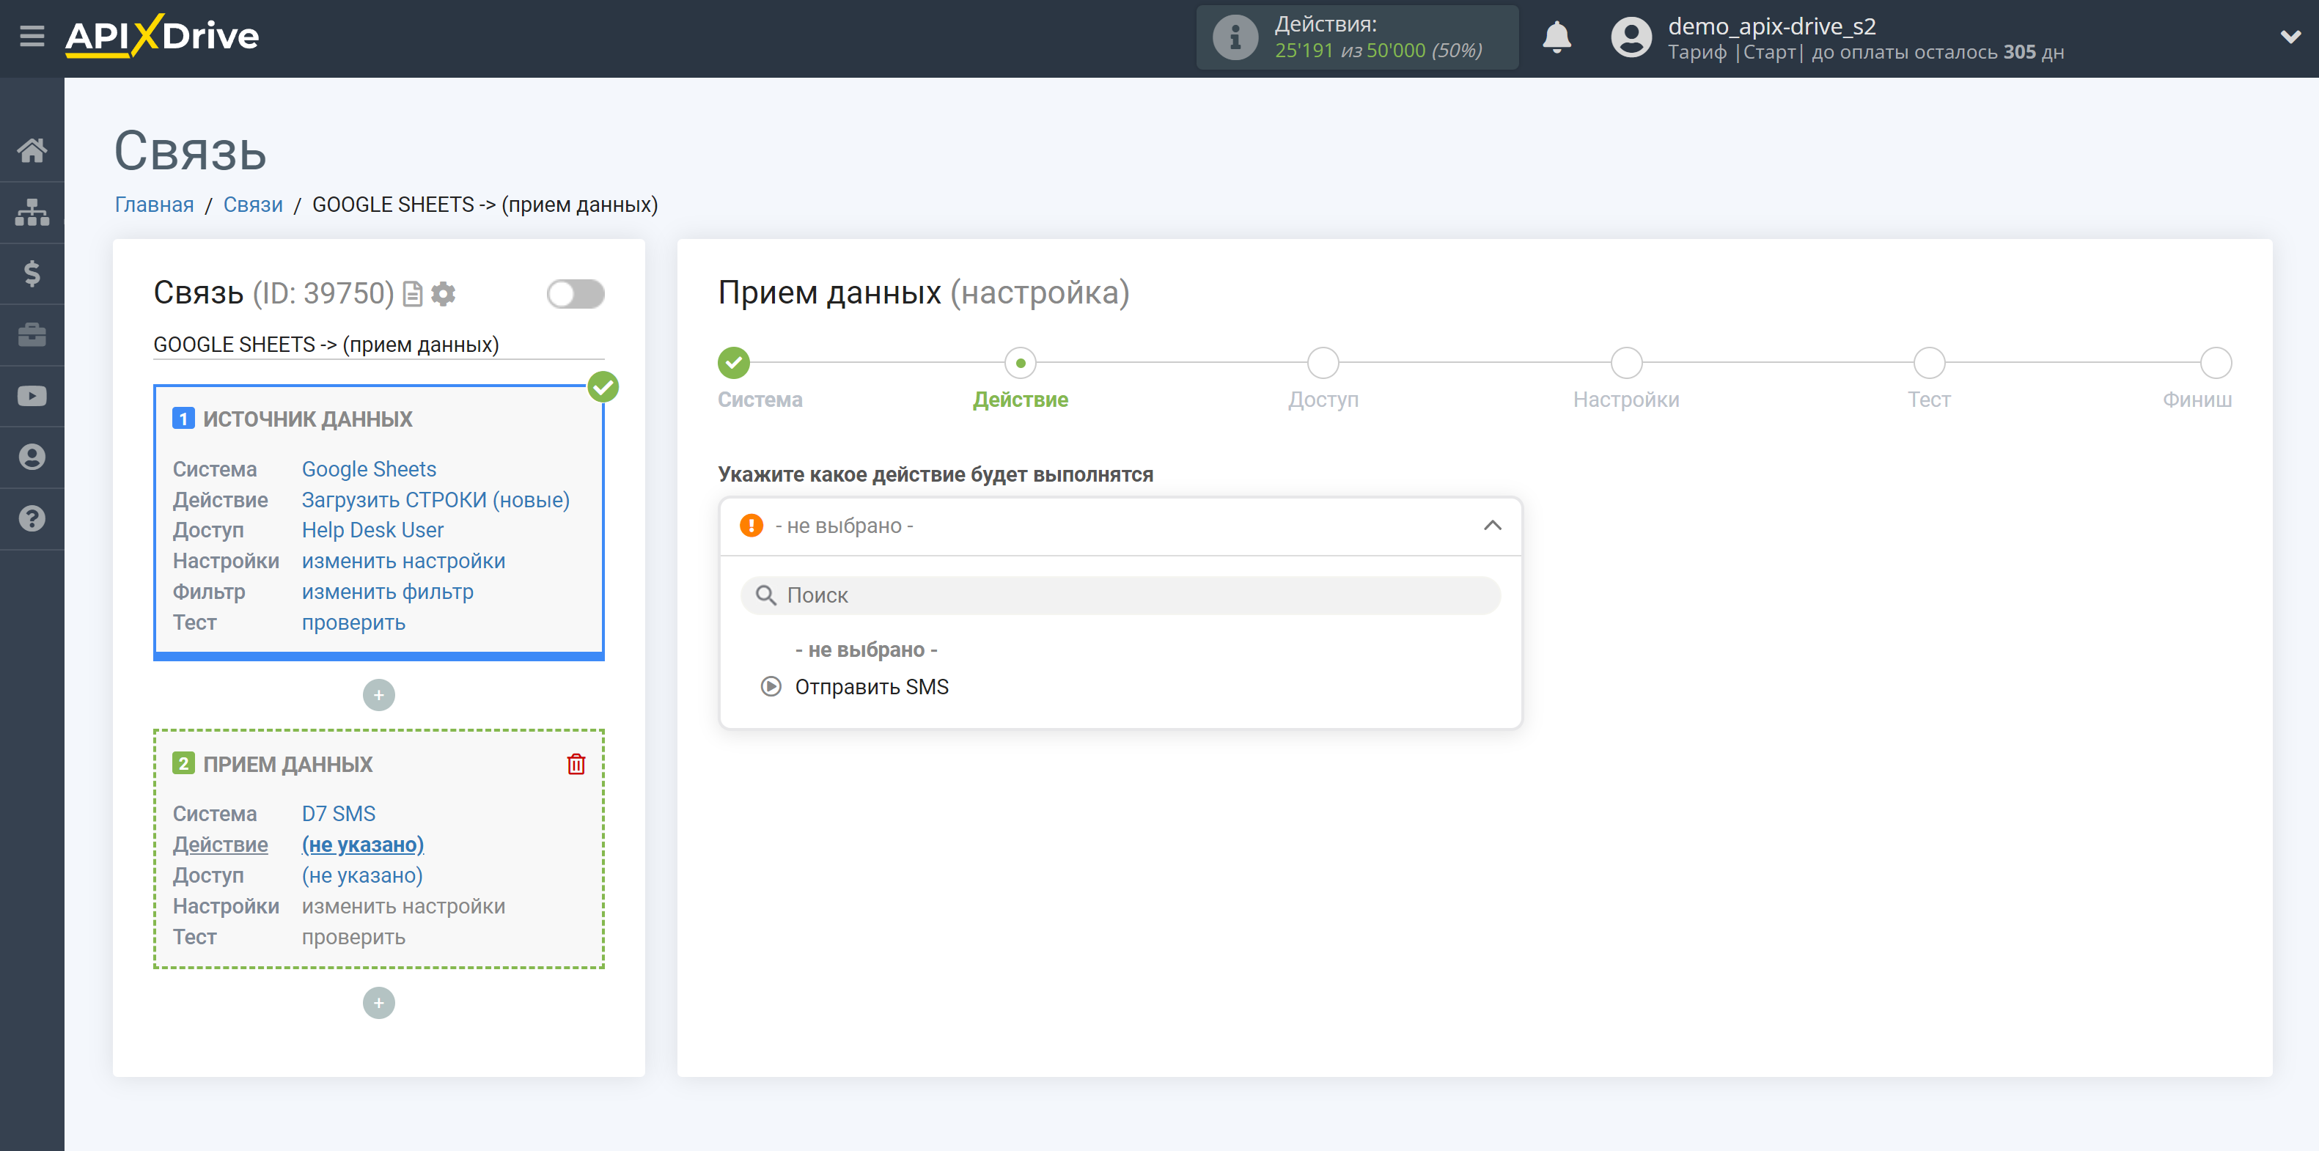Click the user avatar icon
The width and height of the screenshot is (2319, 1151).
(x=1631, y=37)
